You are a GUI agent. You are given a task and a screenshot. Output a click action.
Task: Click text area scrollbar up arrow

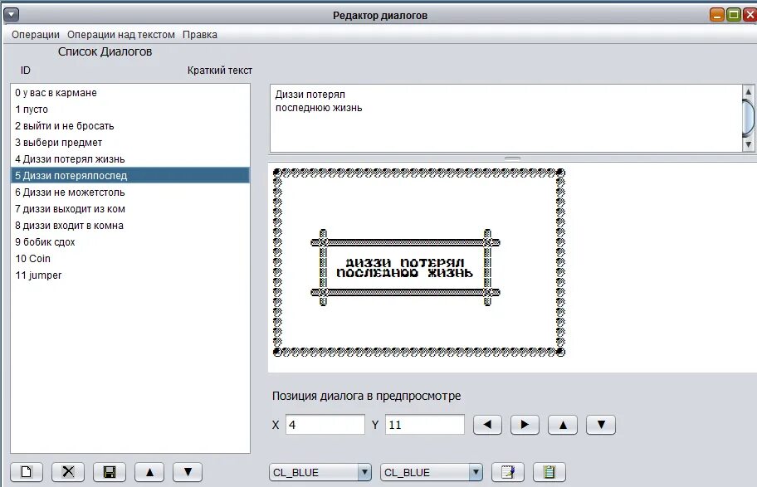pyautogui.click(x=748, y=92)
